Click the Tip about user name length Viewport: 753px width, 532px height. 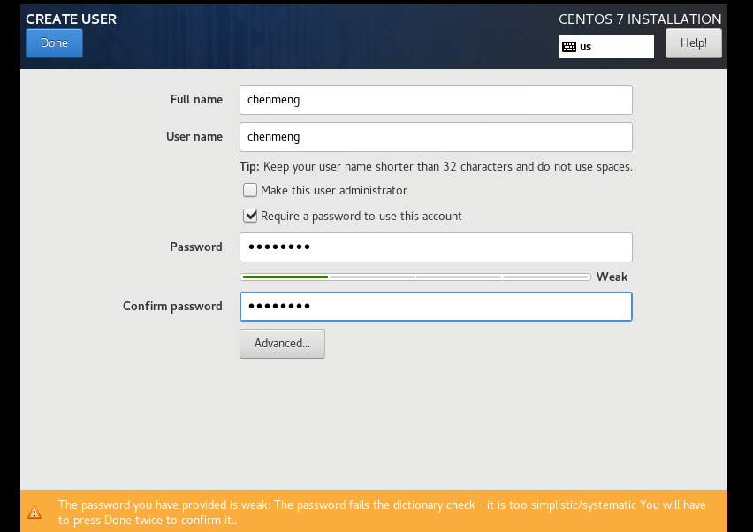coord(436,167)
